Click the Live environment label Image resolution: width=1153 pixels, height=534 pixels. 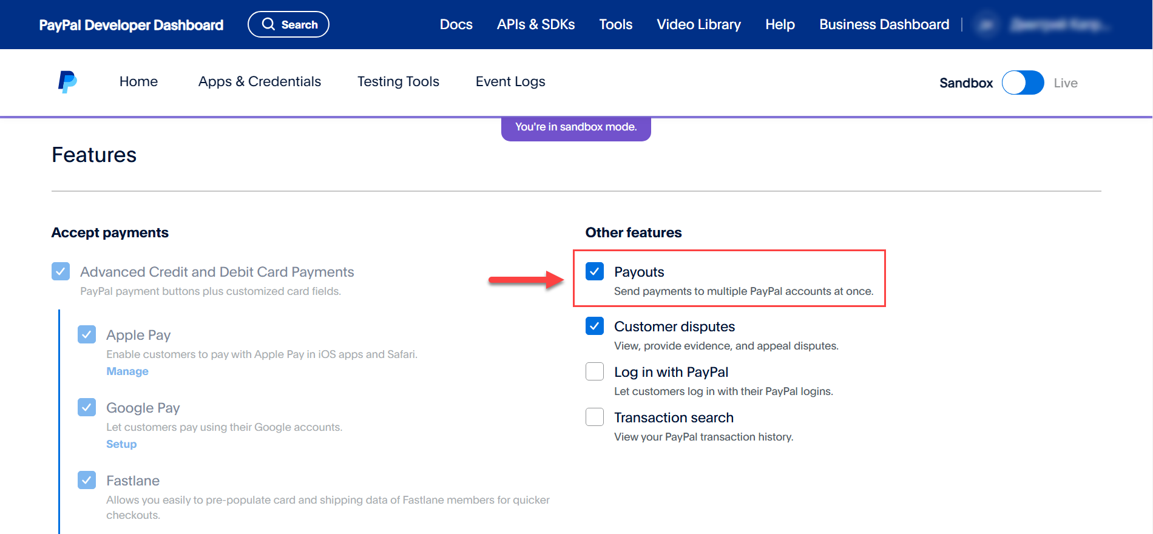click(1066, 83)
